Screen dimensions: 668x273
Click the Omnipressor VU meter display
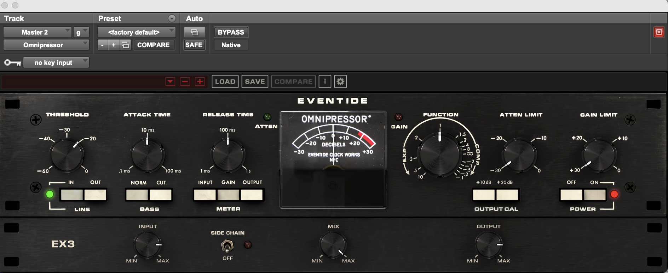tap(333, 160)
